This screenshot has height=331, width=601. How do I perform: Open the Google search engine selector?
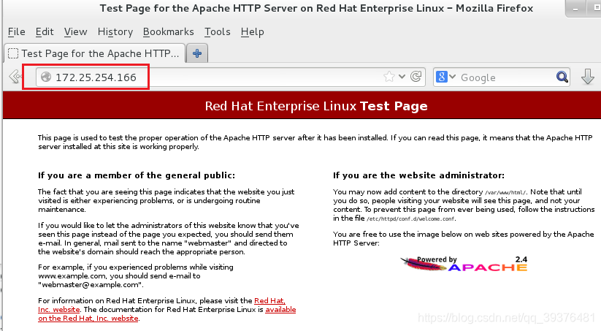click(445, 77)
